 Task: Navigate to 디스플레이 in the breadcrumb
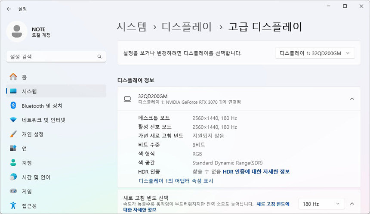click(187, 27)
